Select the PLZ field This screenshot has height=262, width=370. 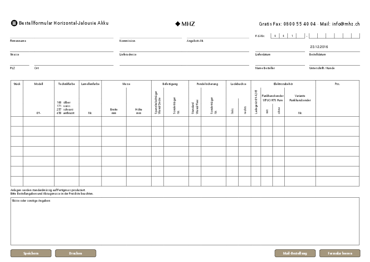[x=19, y=63]
